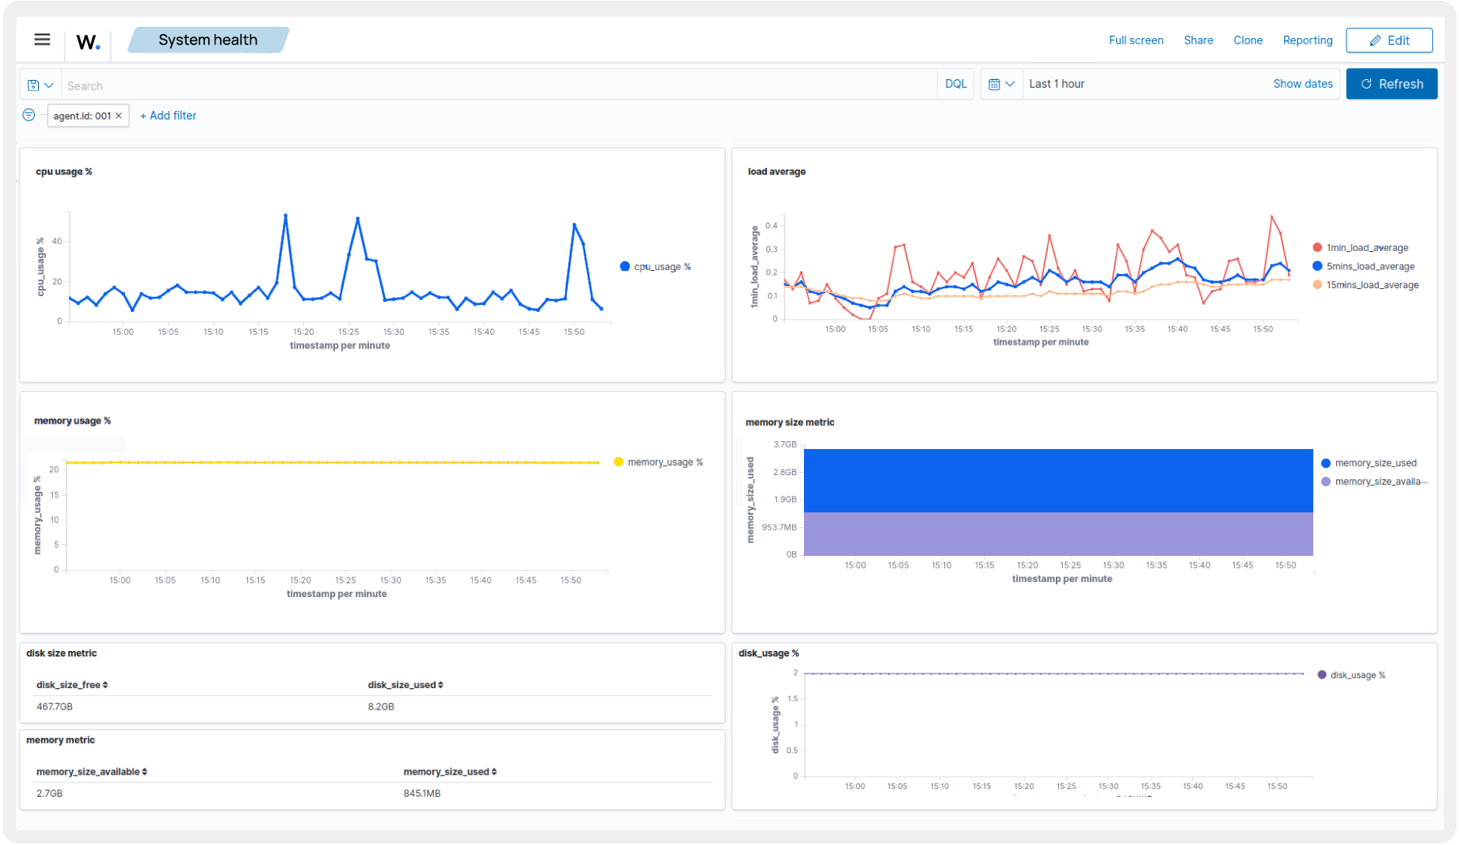Screen dimensions: 1459x845
Task: Sort table by disk_size_free column
Action: (71, 684)
